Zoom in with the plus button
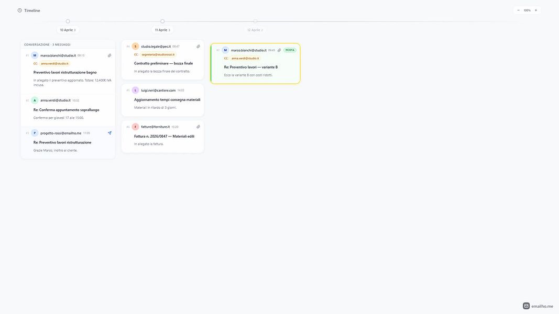 (536, 10)
